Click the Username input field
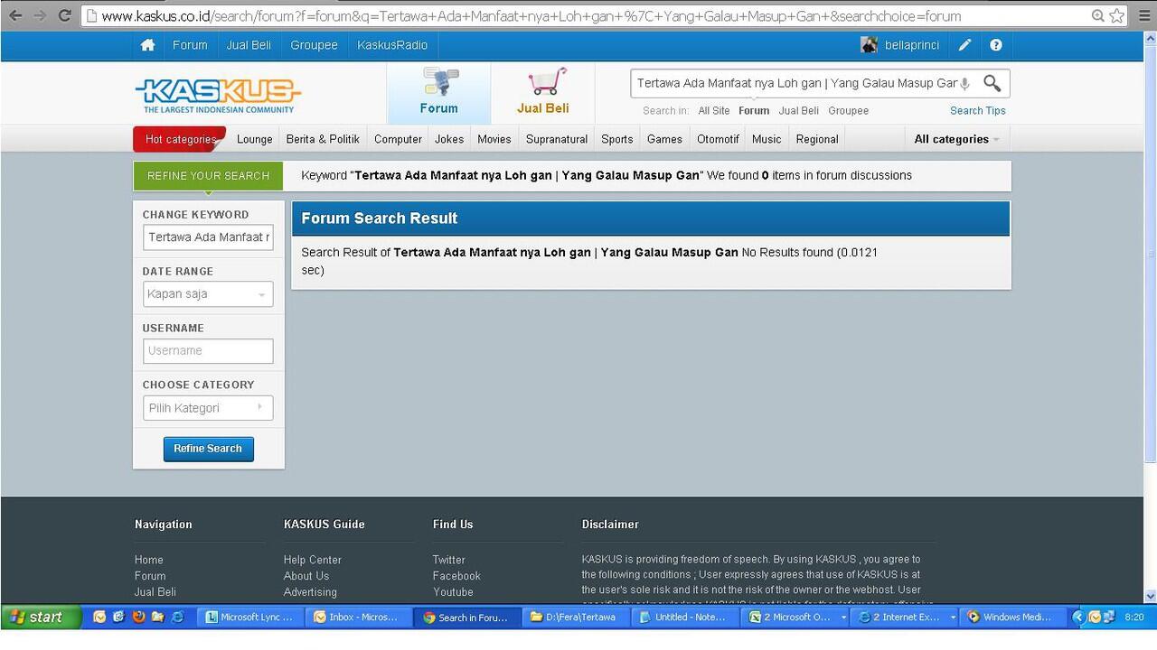The width and height of the screenshot is (1157, 650). (x=208, y=351)
